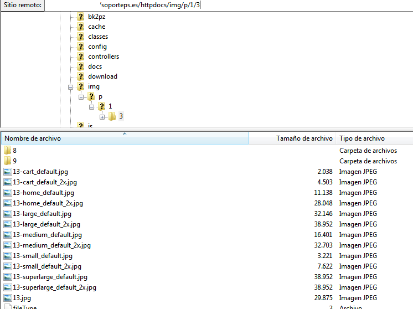Sort by Tamaño de archivo column

coord(292,138)
